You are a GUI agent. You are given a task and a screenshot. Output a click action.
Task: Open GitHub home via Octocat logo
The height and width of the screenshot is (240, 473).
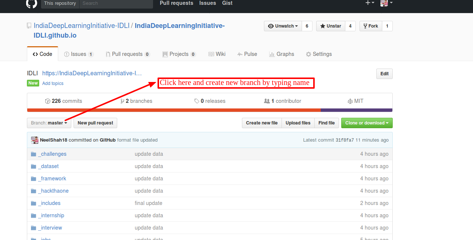point(31,3)
